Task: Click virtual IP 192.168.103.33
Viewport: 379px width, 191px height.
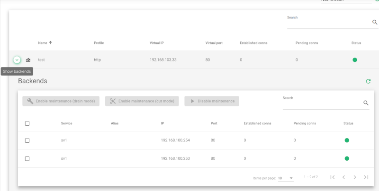Action: coord(163,60)
